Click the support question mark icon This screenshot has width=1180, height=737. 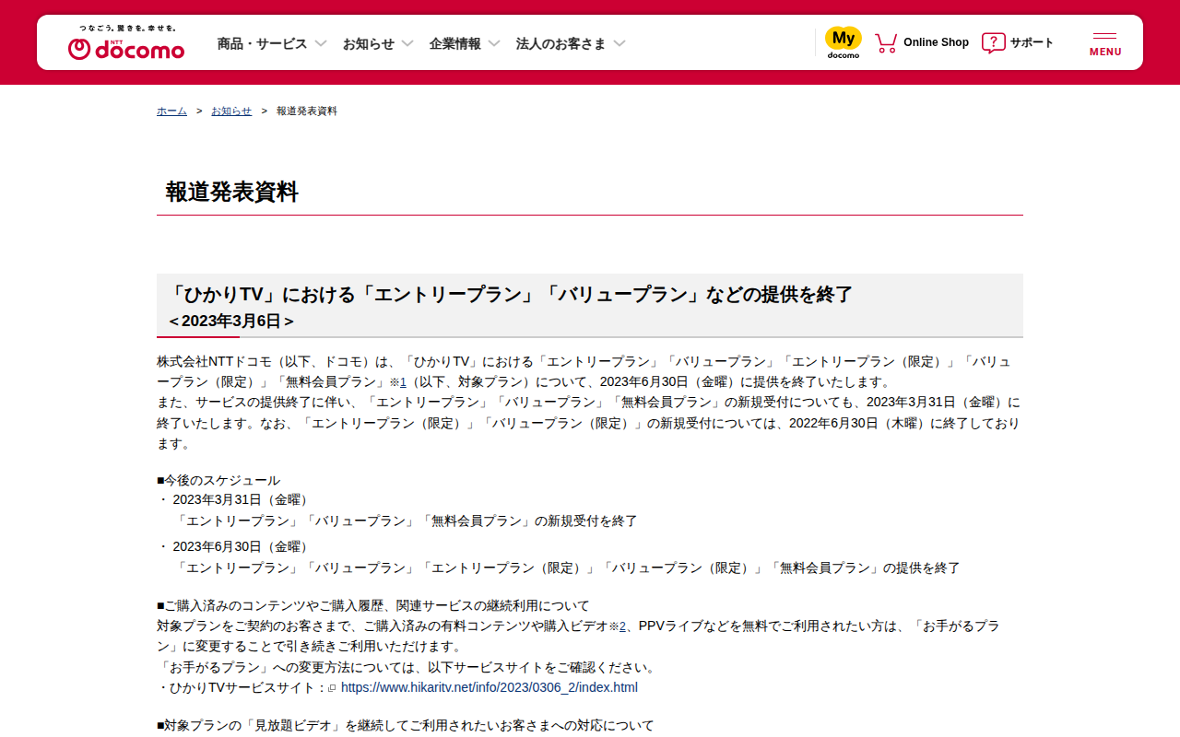[993, 42]
